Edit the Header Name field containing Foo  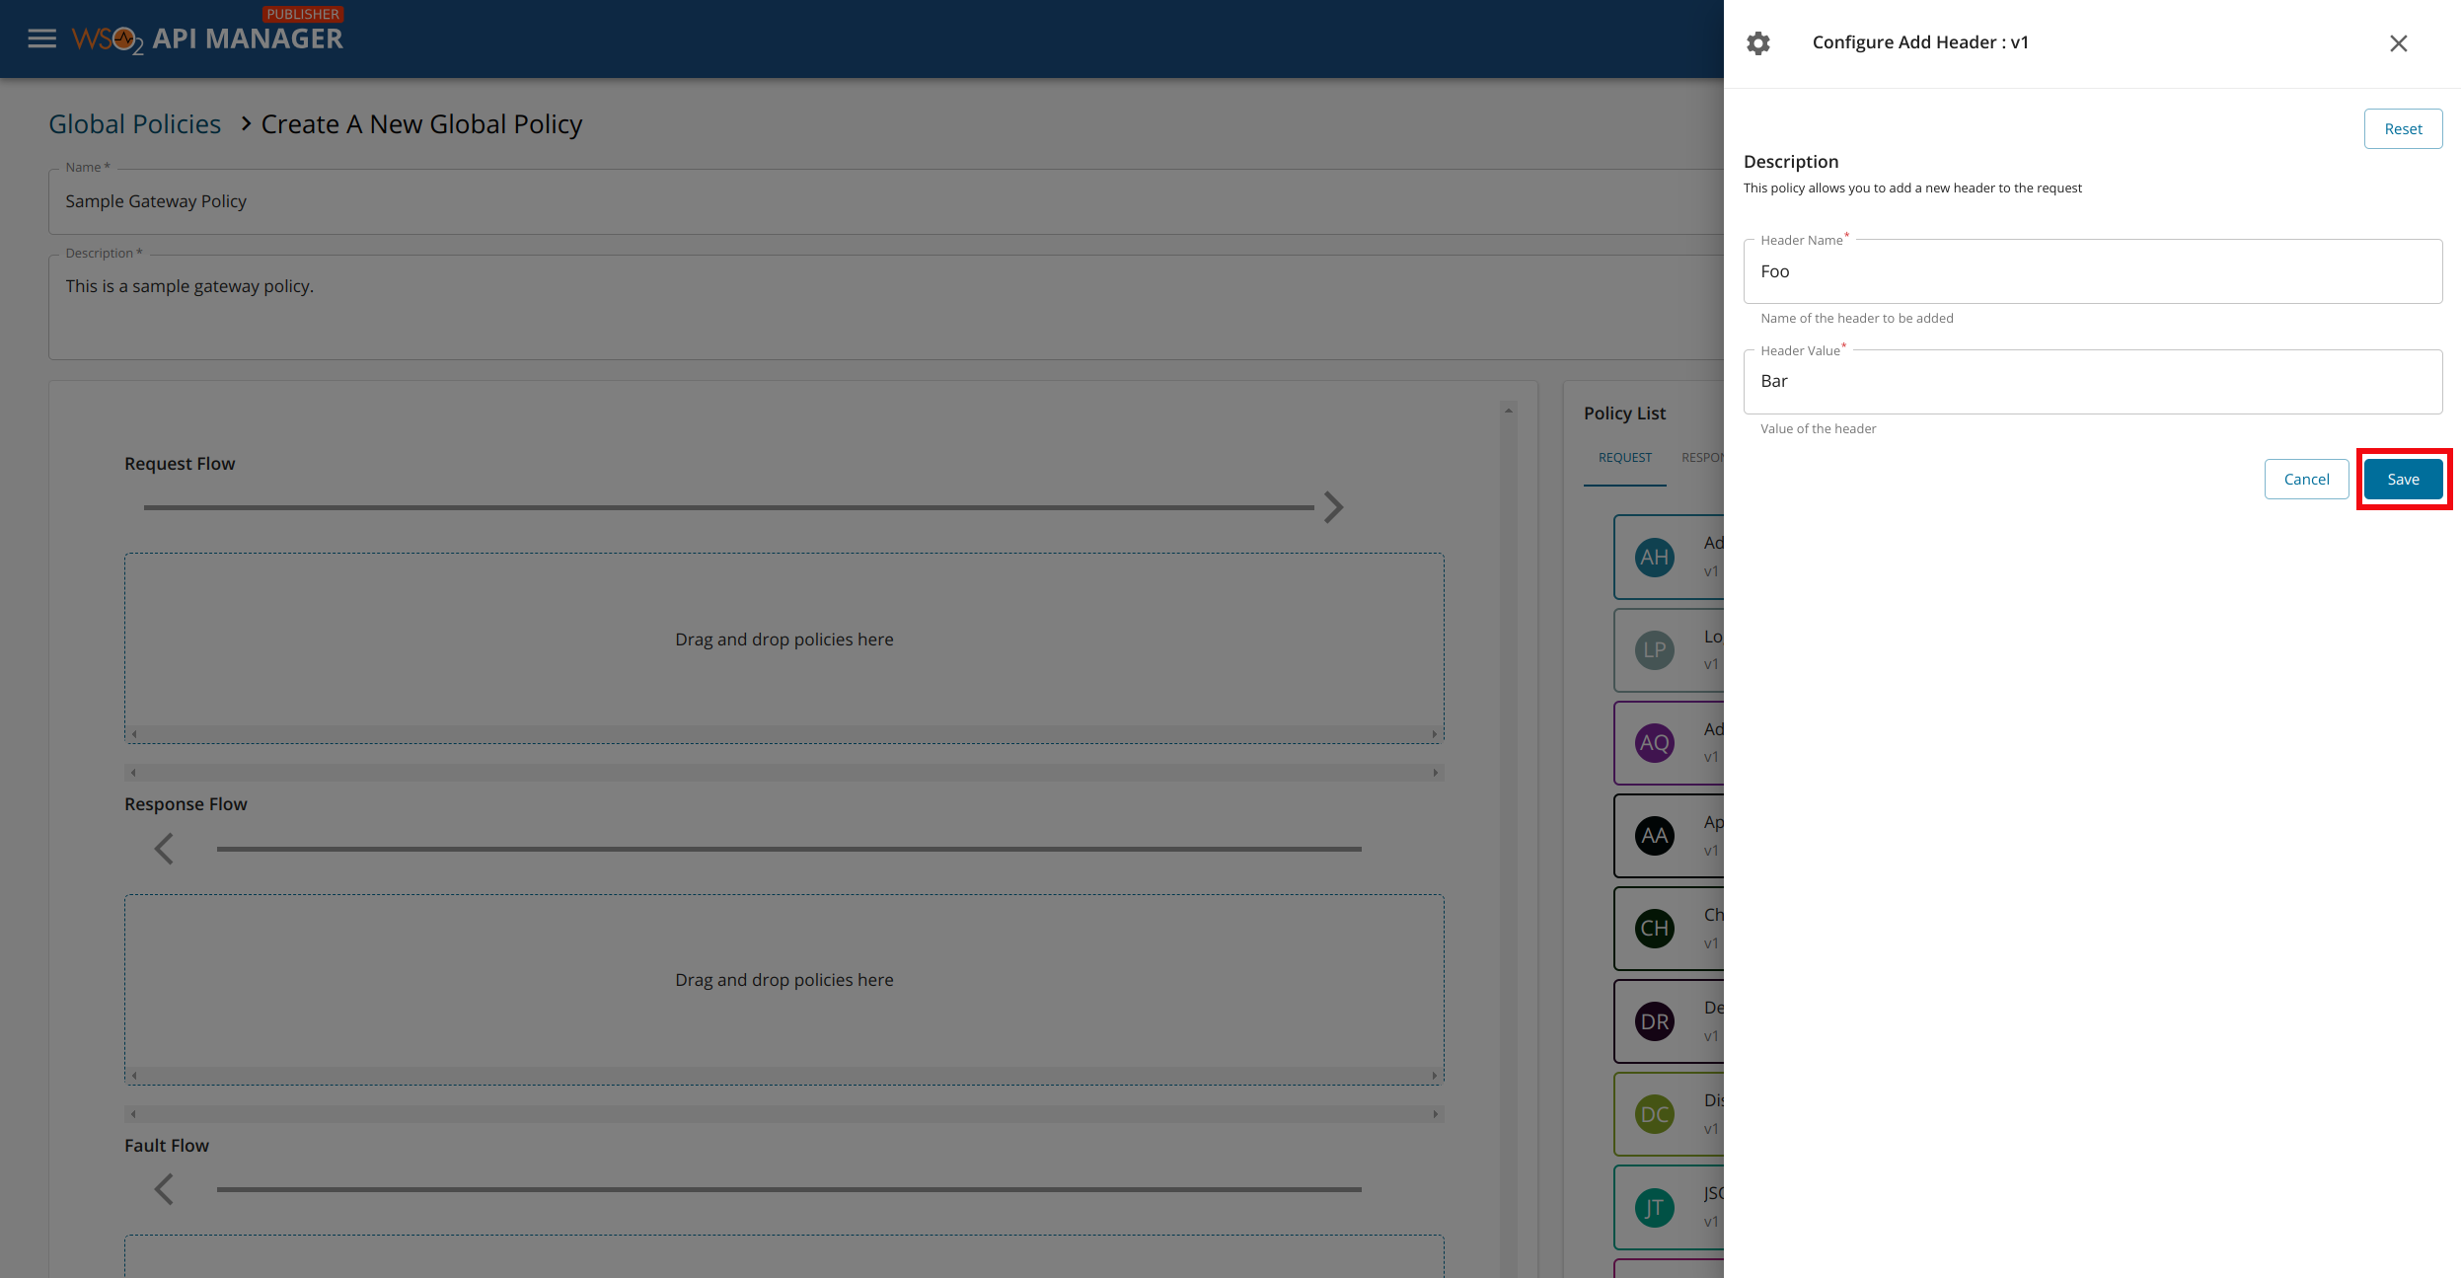[x=2091, y=271]
